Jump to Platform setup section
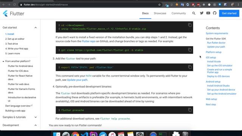Image resolution: width=242 pixels, height=136 pixels. pyautogui.click(x=213, y=52)
